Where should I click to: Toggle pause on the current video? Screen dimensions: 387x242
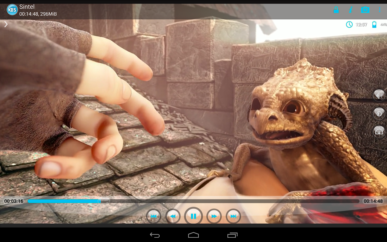click(x=193, y=216)
